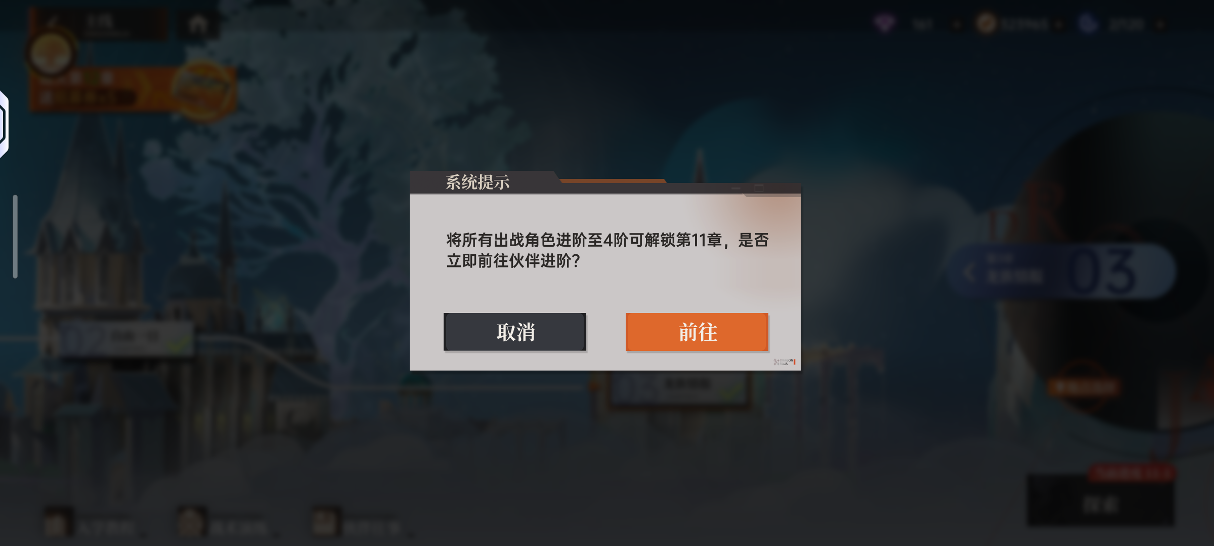Screen dimensions: 1214x546
Task: Collapse the chapter 03 panel with left chevron
Action: [x=969, y=274]
